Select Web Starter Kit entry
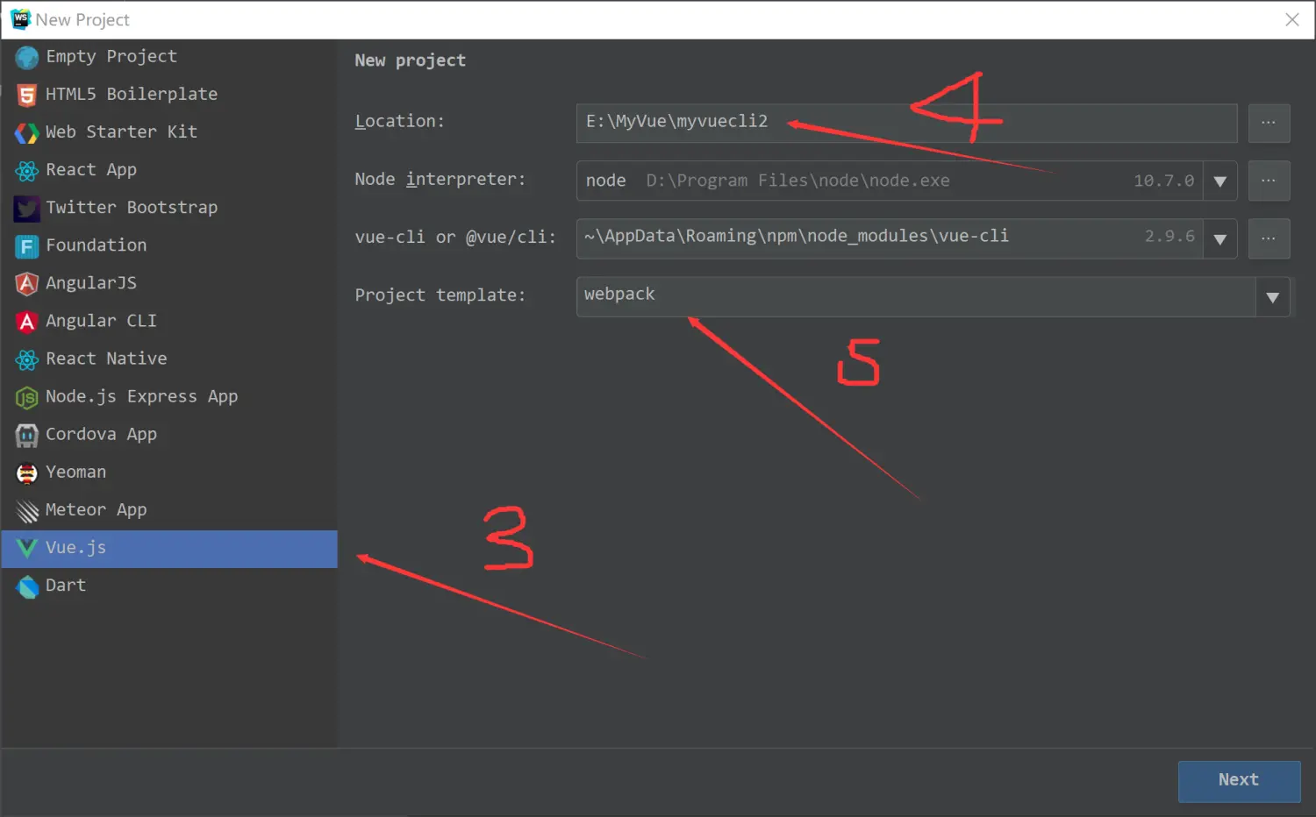Screen dimensions: 1316x817 click(x=169, y=132)
